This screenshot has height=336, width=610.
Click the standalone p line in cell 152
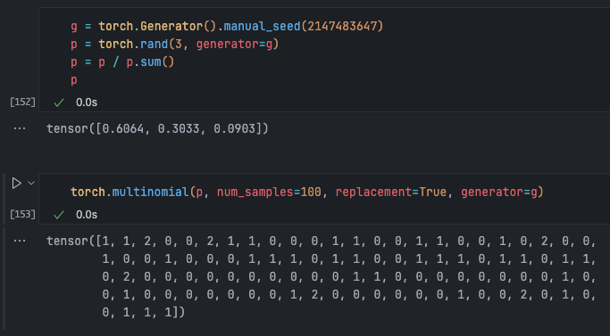[74, 80]
